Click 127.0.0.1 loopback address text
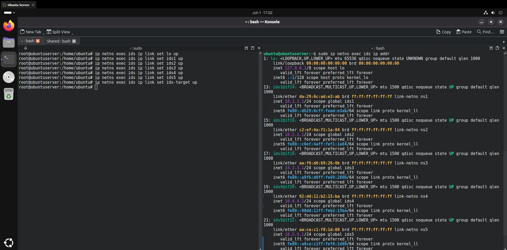This screenshot has height=250, width=507. pyautogui.click(x=296, y=68)
